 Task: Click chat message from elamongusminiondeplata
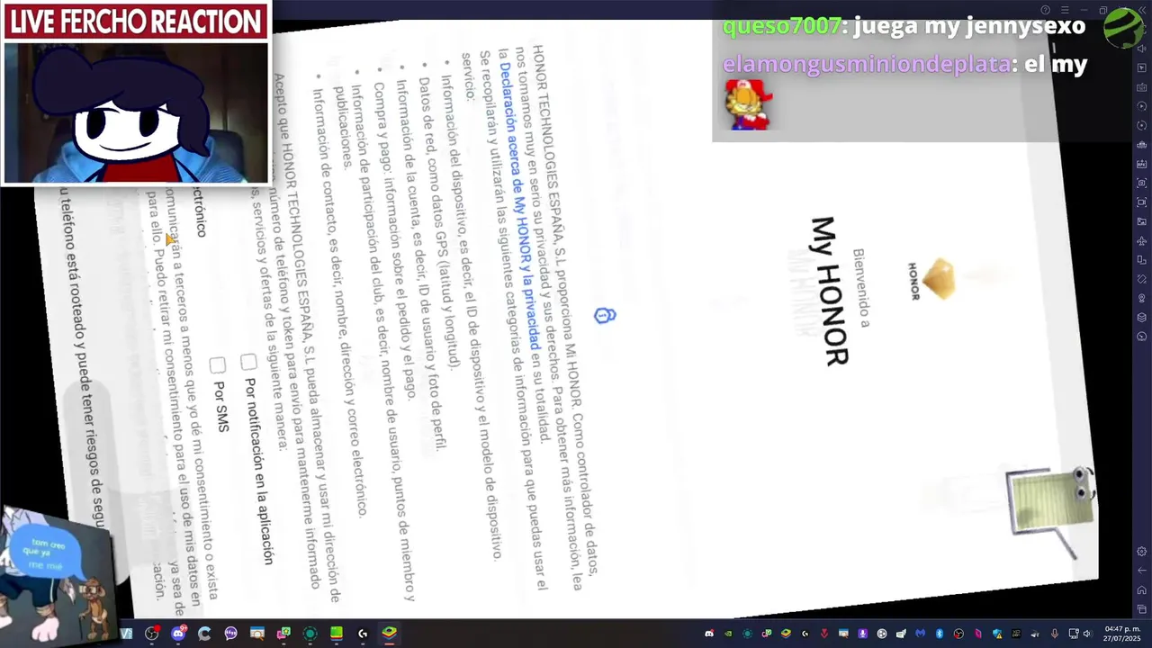[x=904, y=64]
